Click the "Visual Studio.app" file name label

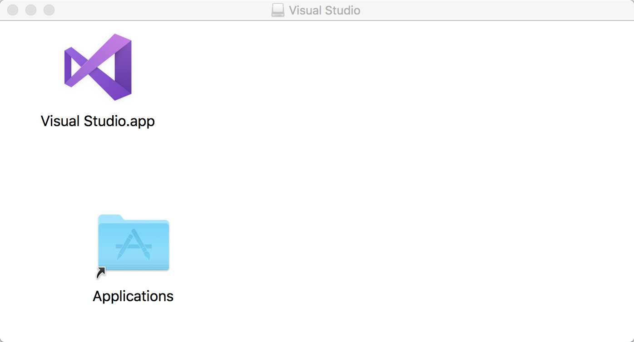98,121
